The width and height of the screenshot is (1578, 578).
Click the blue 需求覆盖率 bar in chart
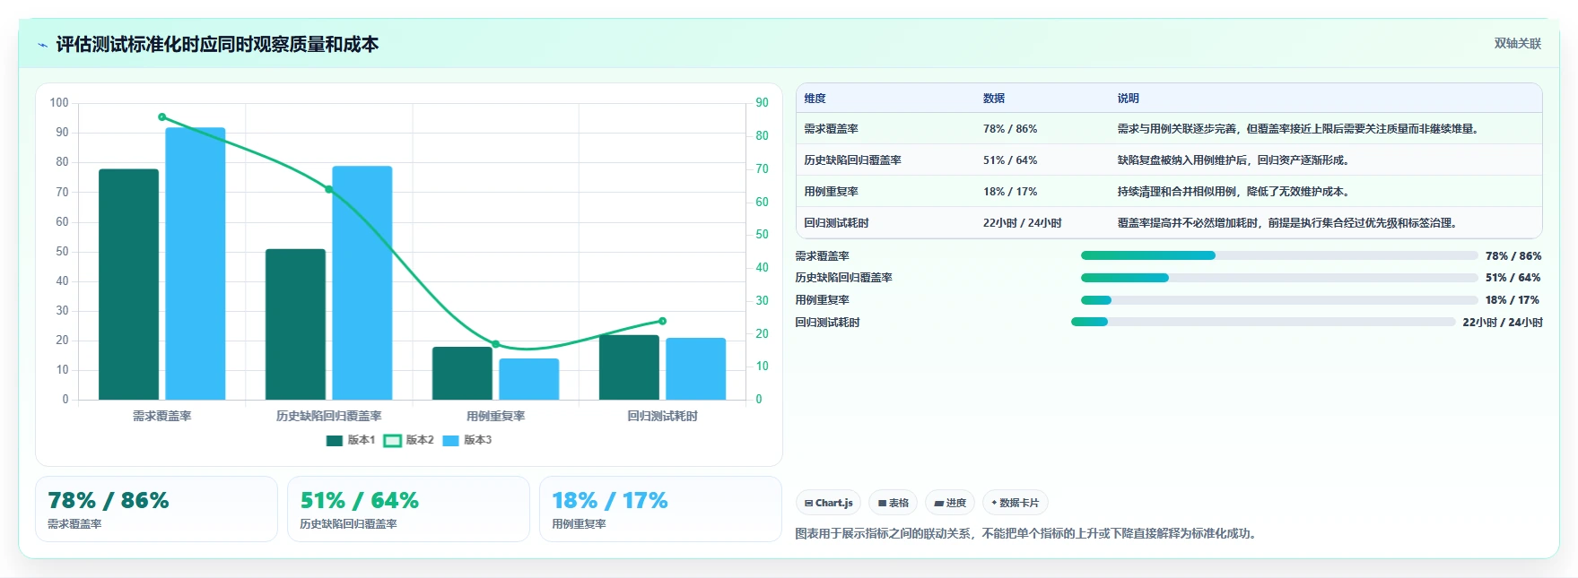196,263
